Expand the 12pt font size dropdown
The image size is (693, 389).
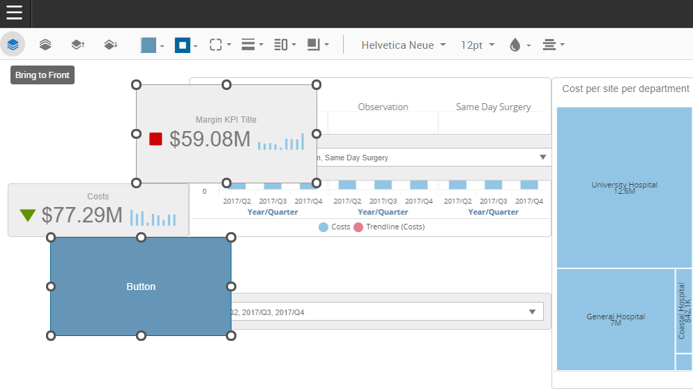coord(478,45)
